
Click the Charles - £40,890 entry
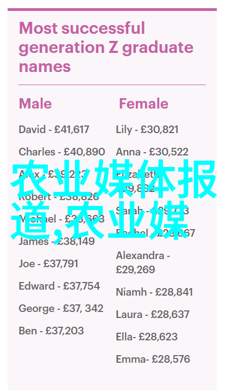62,152
